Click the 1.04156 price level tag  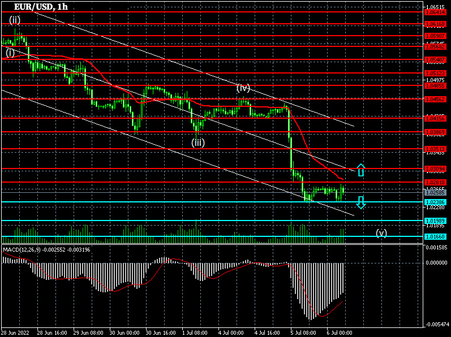point(436,118)
